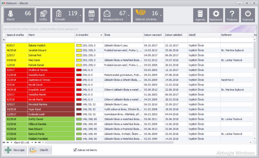Open the Lhůty deadlines module
Image resolution: width=259 pixels, height=158 pixels.
[43, 15]
